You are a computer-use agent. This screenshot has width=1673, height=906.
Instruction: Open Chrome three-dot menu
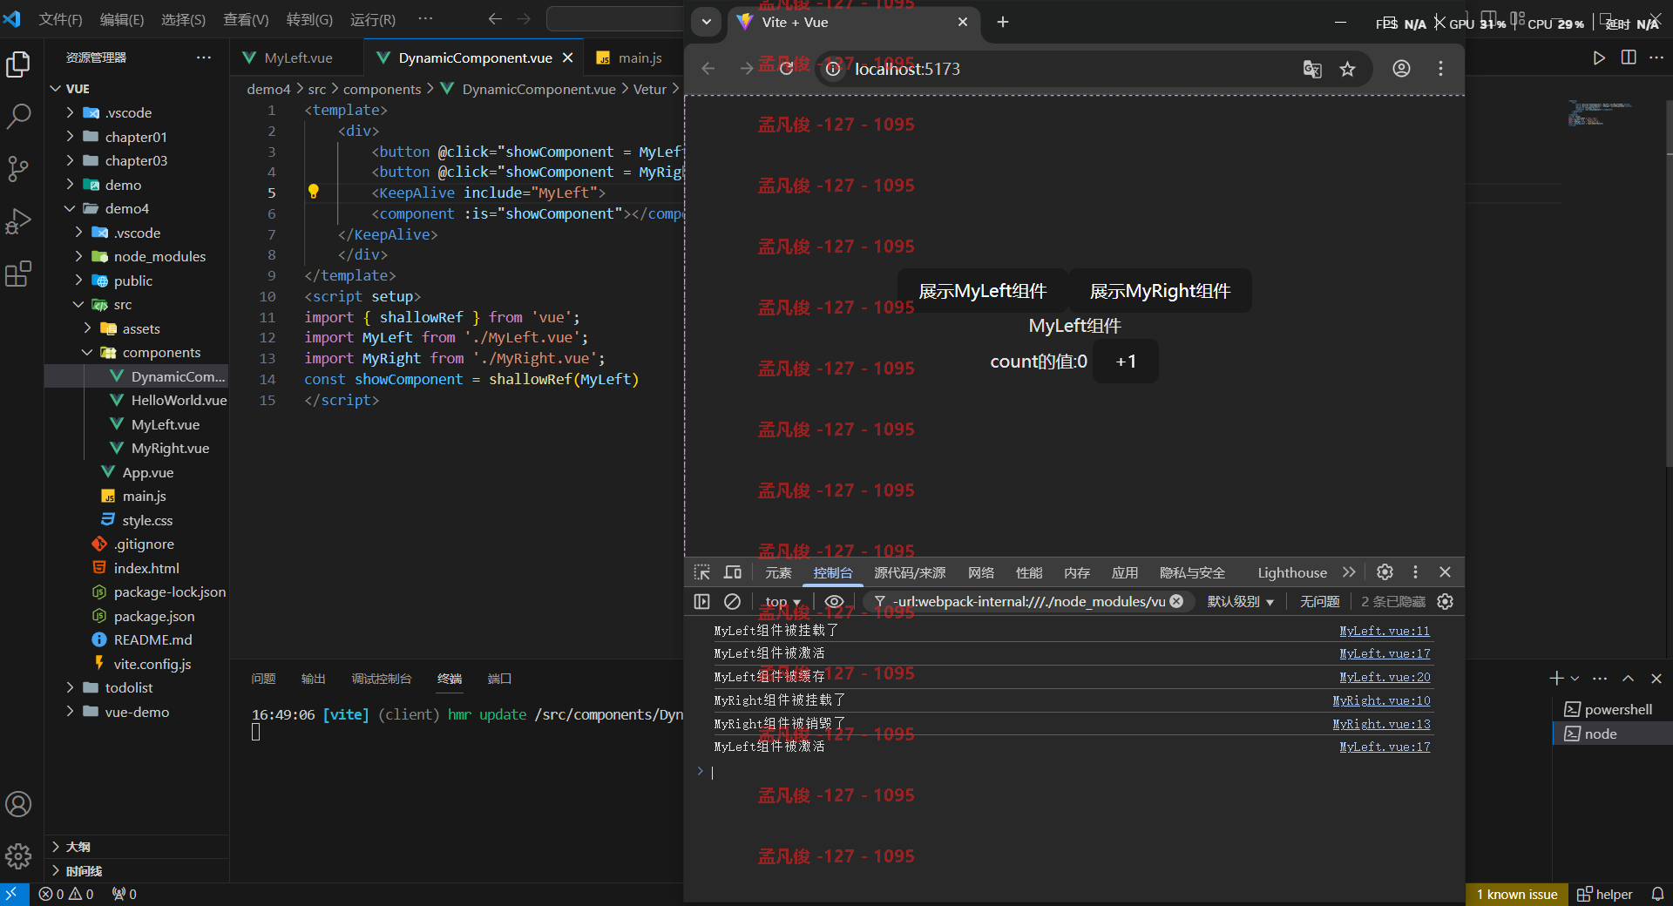[x=1440, y=69]
